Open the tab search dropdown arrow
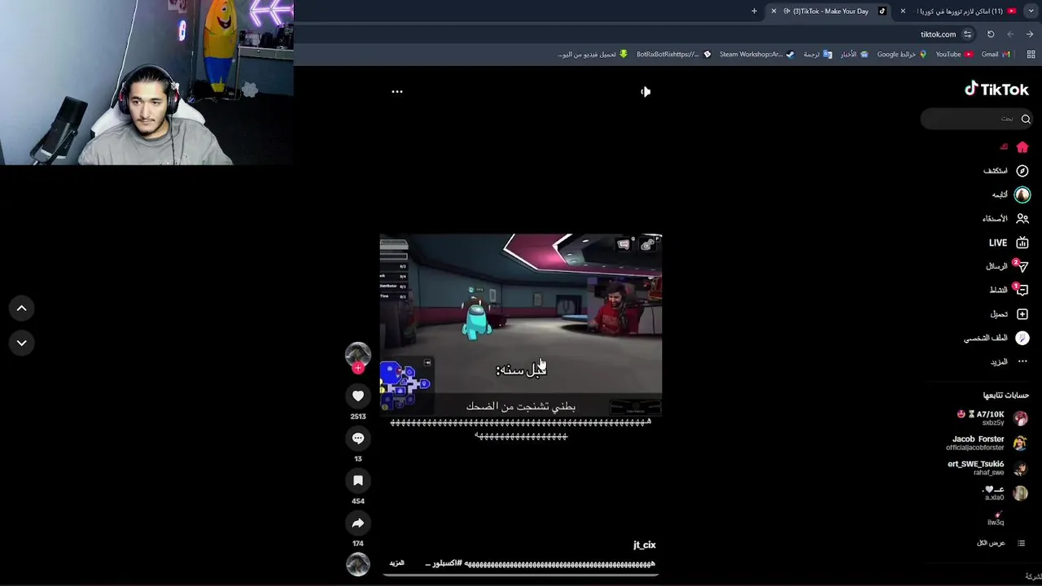Screen dimensions: 1042x586 (x=1031, y=11)
